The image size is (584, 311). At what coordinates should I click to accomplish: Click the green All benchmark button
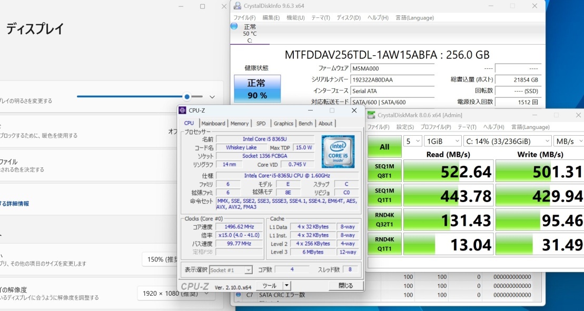coord(385,147)
